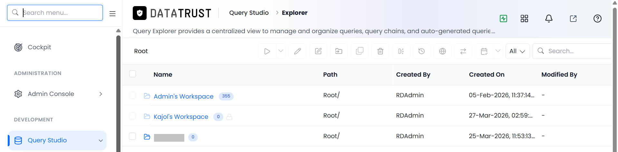Check the Kajol's Workspace row checkbox
The width and height of the screenshot is (618, 152).
(132, 116)
